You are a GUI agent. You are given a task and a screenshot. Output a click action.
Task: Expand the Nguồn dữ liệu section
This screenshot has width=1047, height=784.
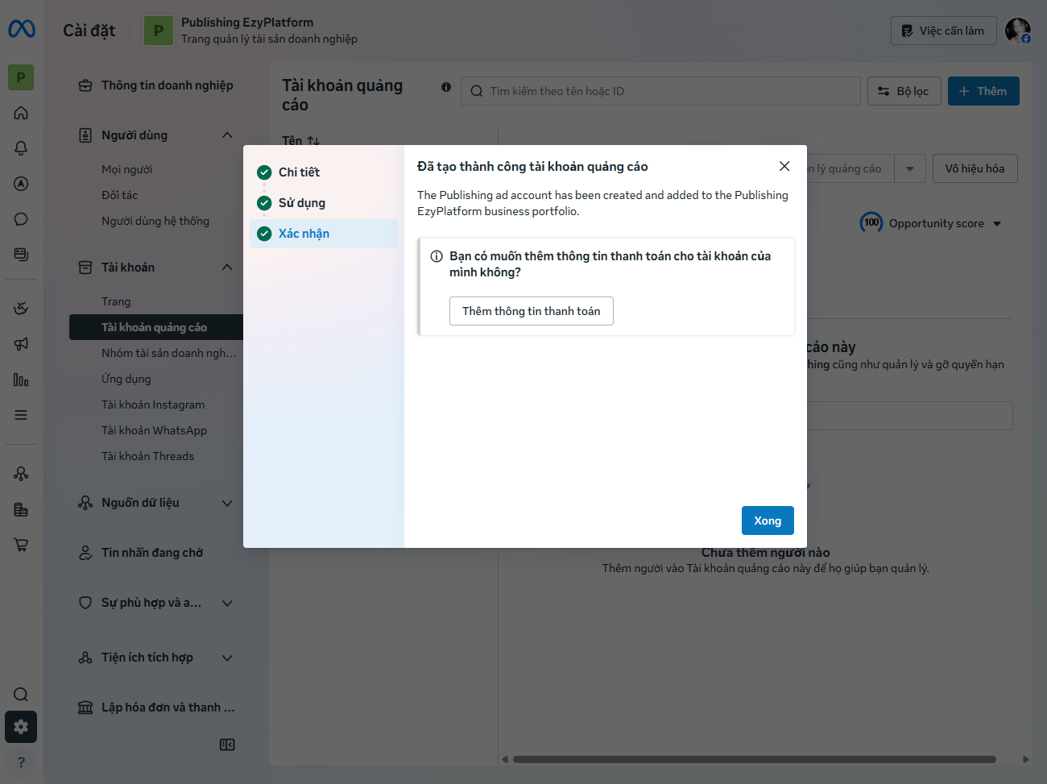[227, 503]
